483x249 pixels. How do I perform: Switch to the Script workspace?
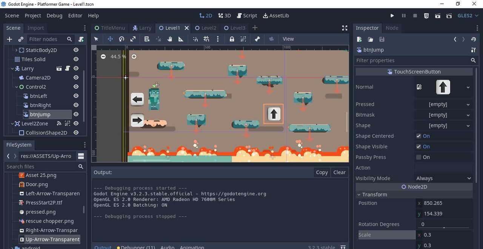pos(247,15)
